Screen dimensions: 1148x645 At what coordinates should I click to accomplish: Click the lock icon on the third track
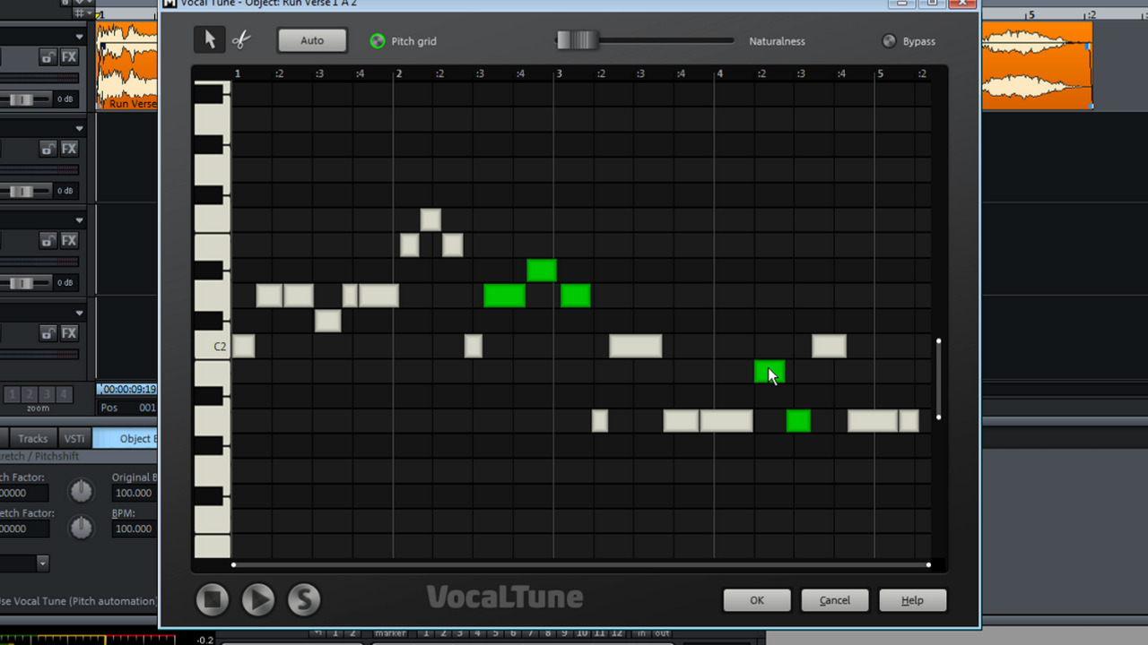click(48, 241)
